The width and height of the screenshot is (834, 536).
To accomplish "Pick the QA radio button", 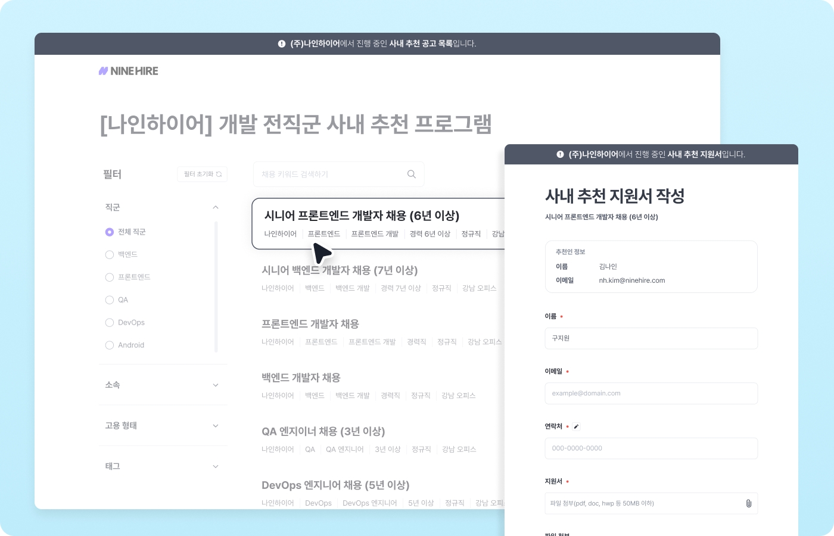I will 110,300.
